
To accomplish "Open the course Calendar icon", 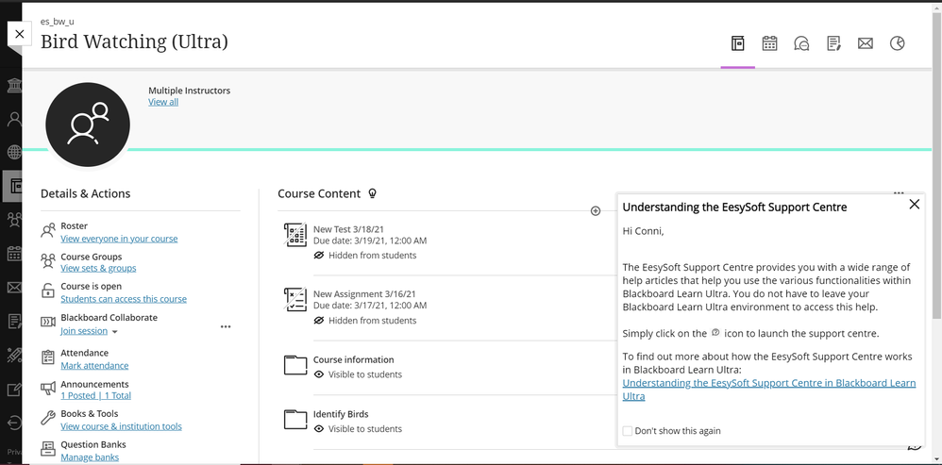I will pyautogui.click(x=769, y=43).
